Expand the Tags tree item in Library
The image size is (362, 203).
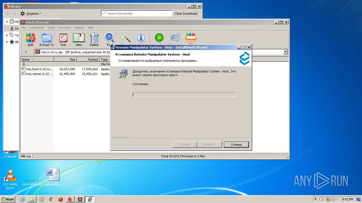[7, 35]
